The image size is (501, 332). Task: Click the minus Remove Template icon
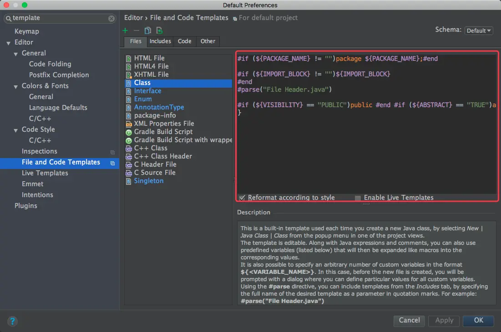coord(137,30)
